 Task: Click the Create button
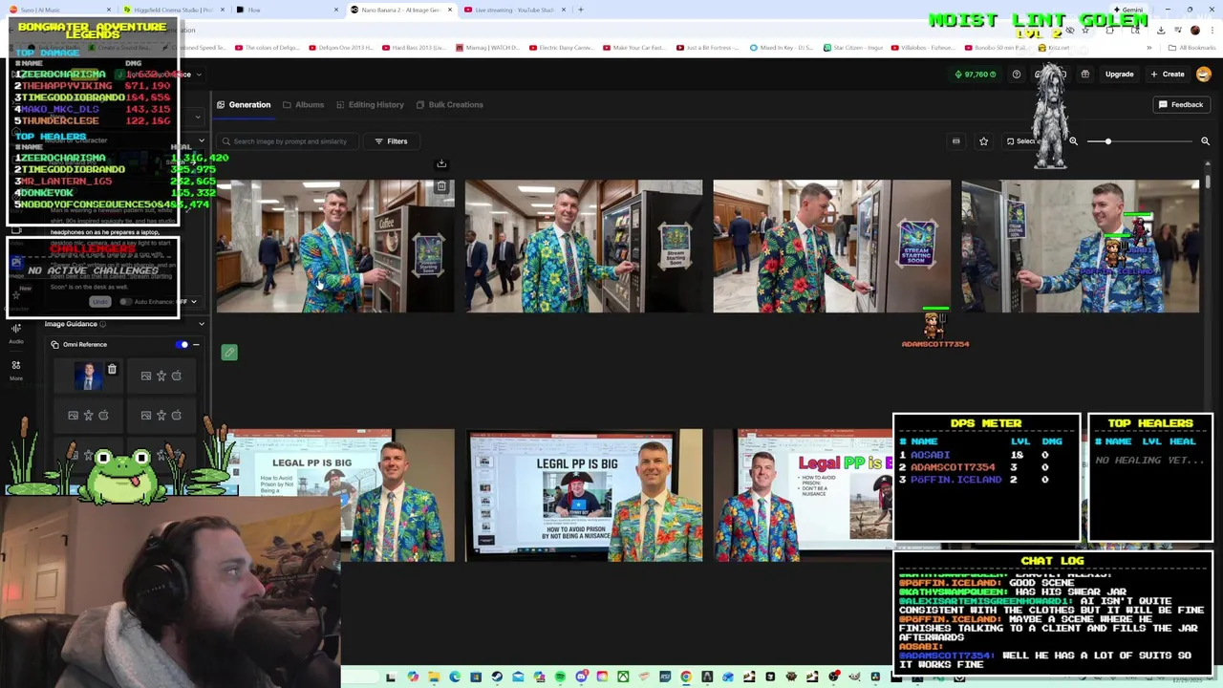click(x=1168, y=75)
